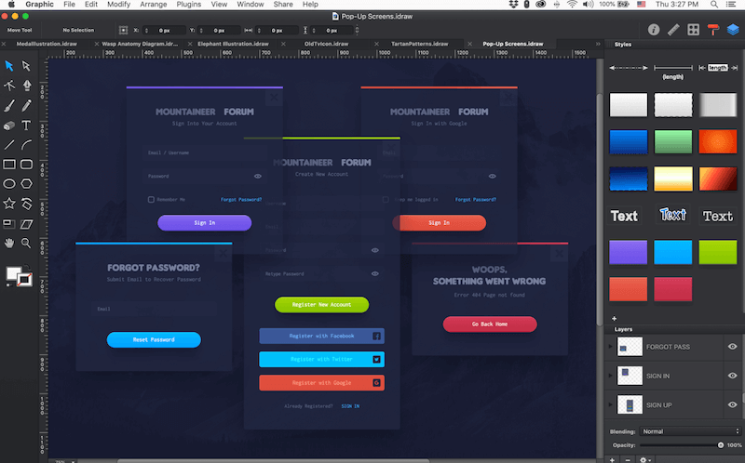
Task: Open the Arrange menu
Action: click(154, 5)
